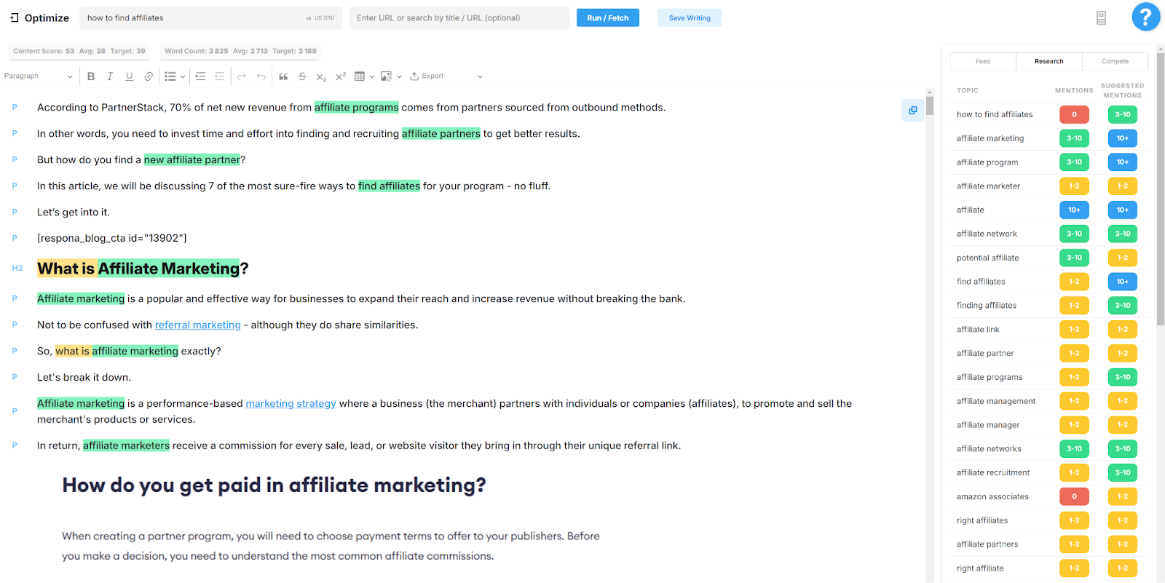Expand the image options dropdown arrow
1165x583 pixels.
click(399, 76)
